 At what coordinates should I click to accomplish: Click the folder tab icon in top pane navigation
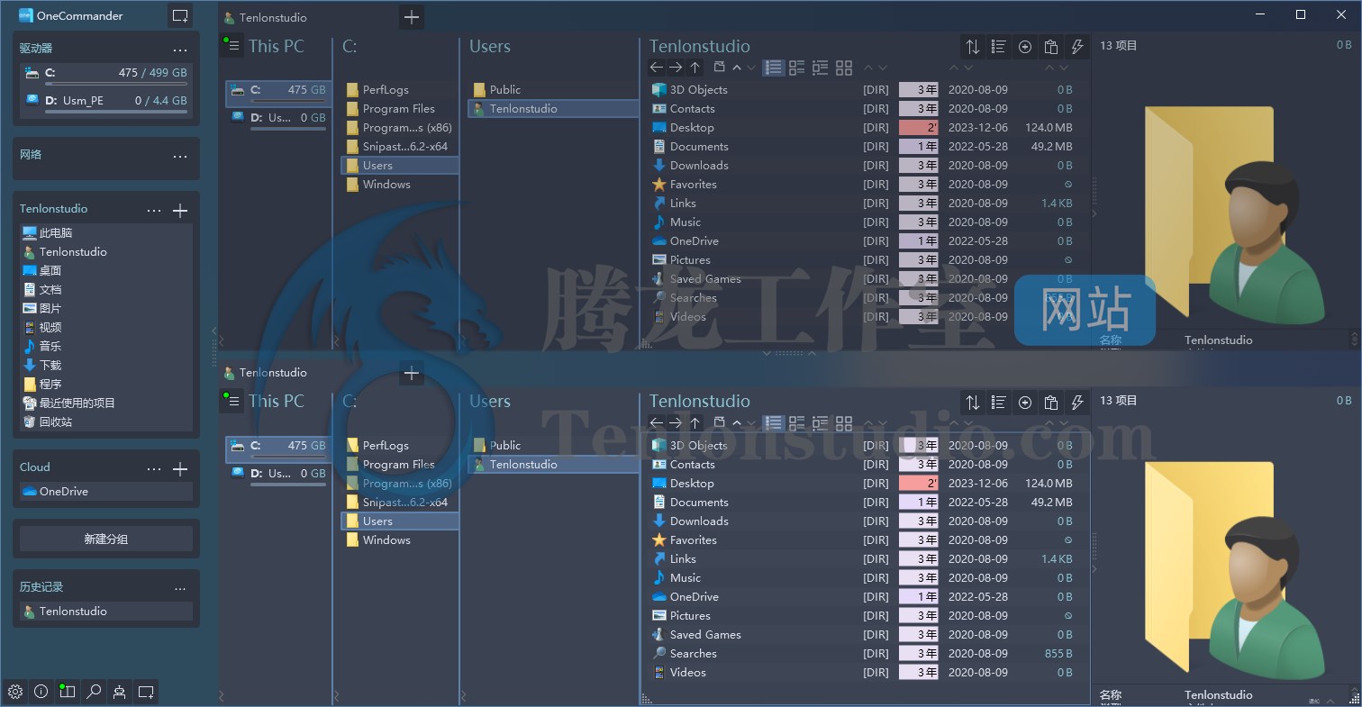pyautogui.click(x=719, y=68)
